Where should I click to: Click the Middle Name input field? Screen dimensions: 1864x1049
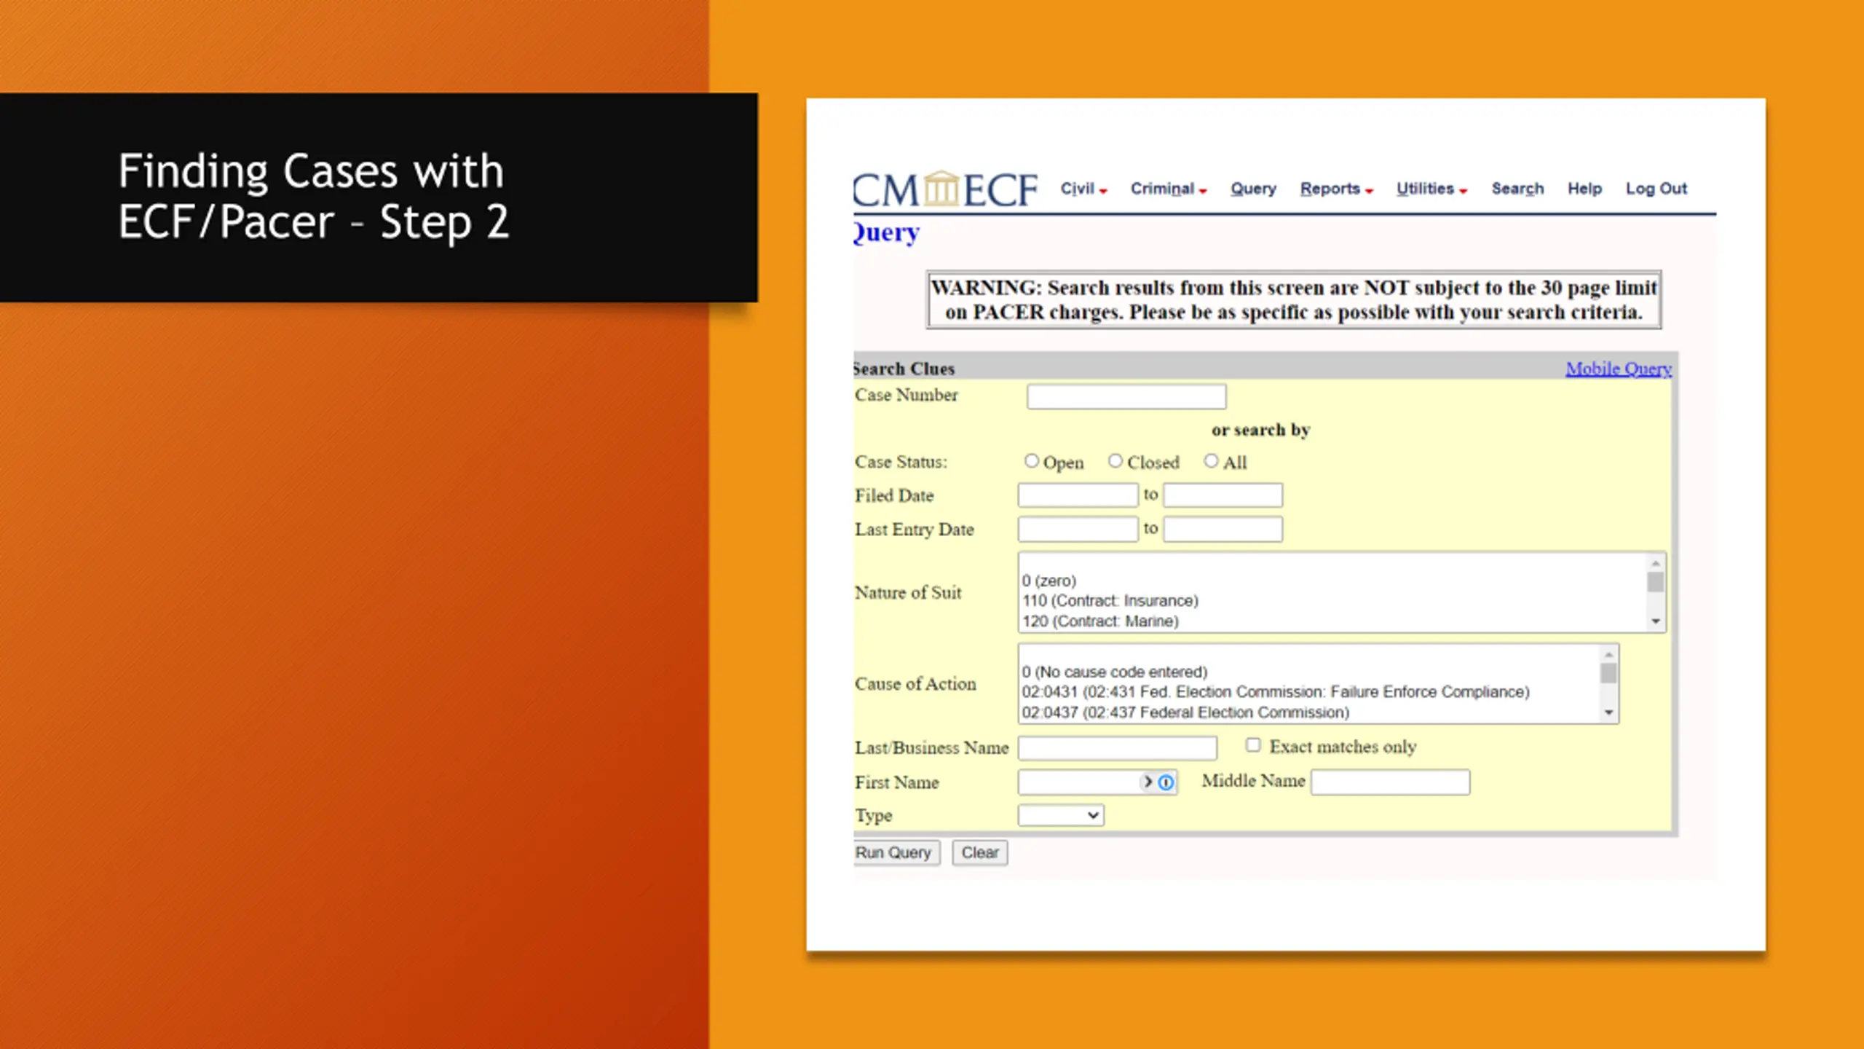(x=1391, y=782)
